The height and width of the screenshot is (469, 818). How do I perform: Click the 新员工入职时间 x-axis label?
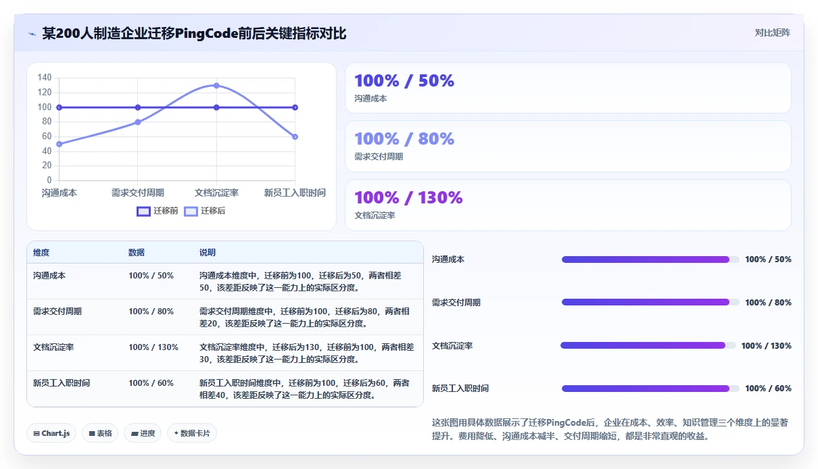coord(295,193)
